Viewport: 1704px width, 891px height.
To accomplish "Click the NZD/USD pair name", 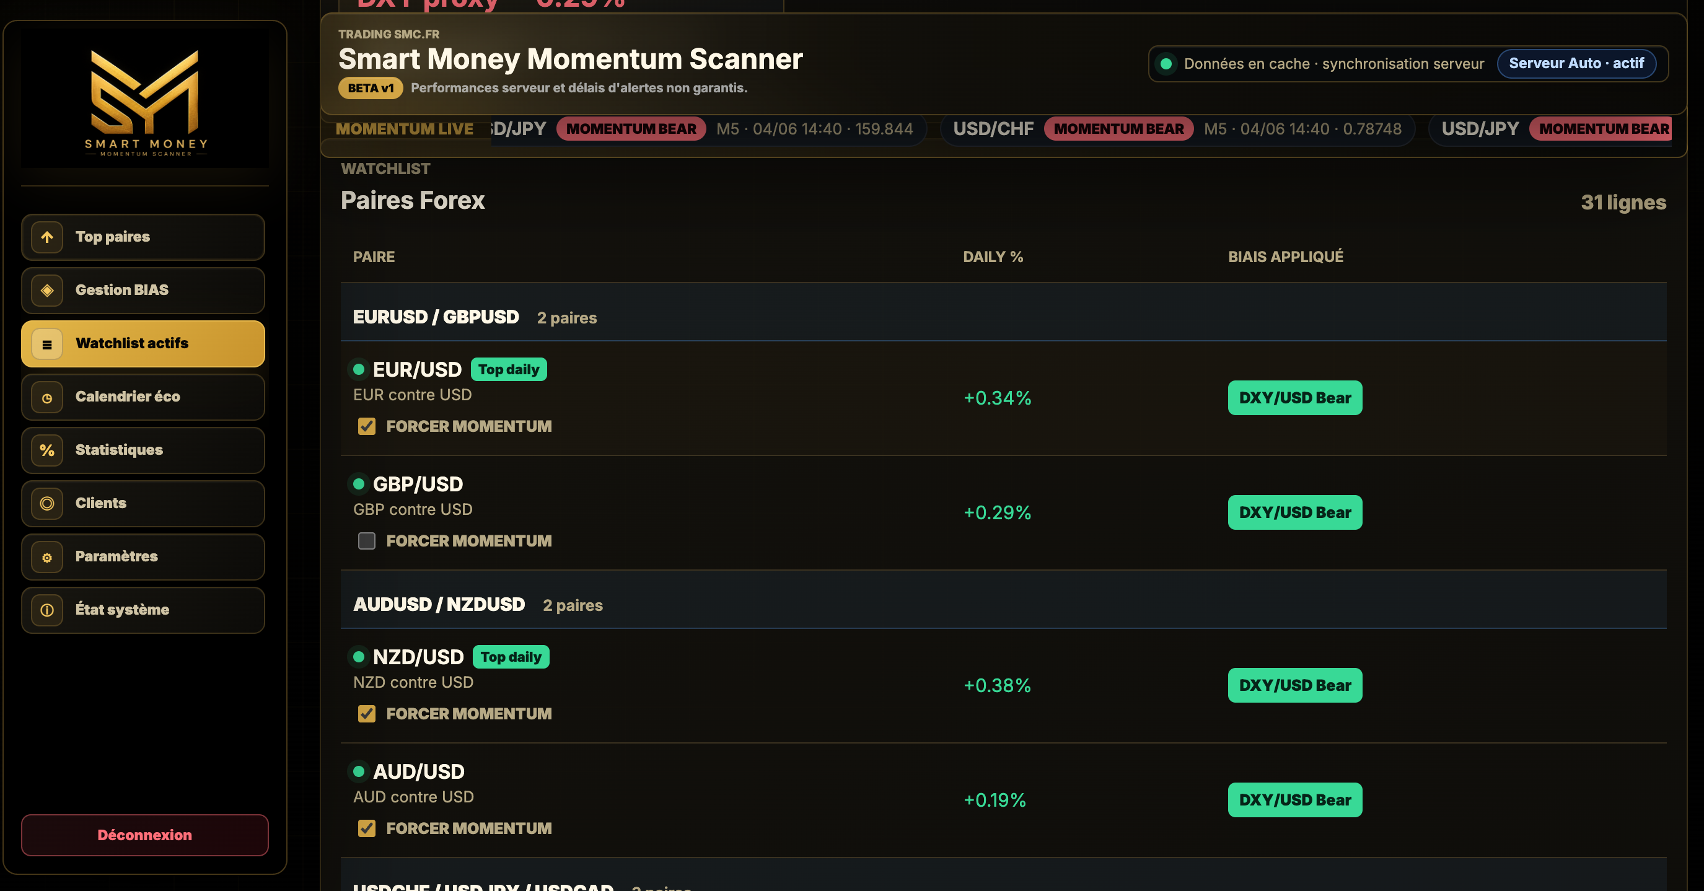I will [x=419, y=657].
